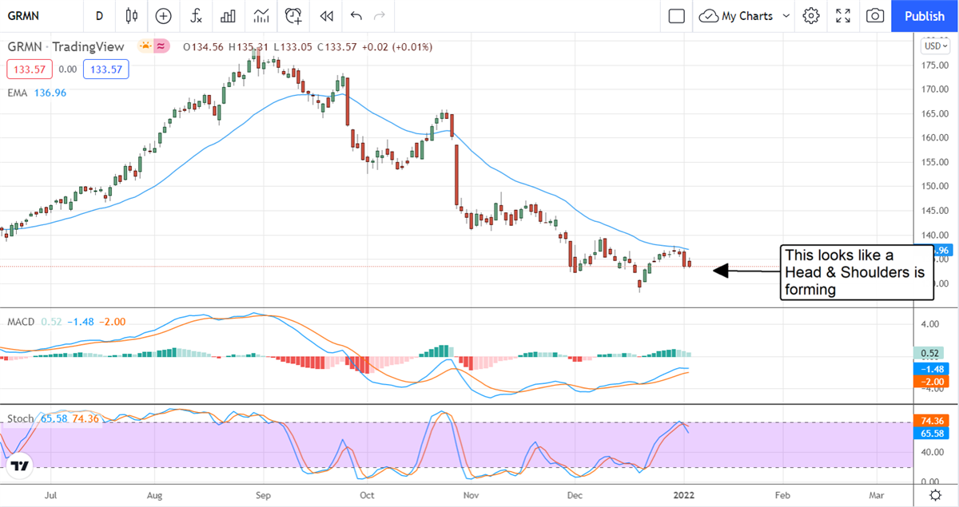The width and height of the screenshot is (959, 507).
Task: Open chart settings gear in toolbar
Action: [811, 16]
